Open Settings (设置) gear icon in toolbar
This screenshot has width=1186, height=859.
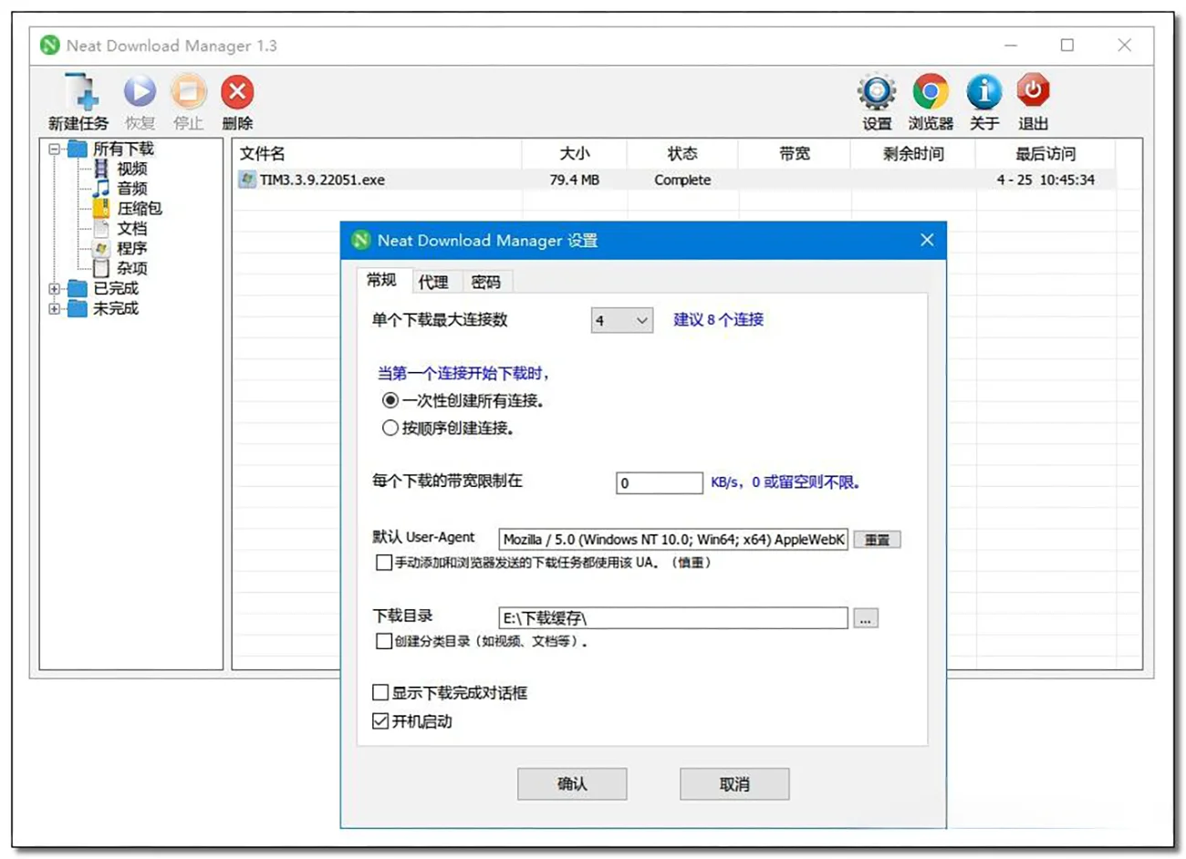[x=877, y=92]
